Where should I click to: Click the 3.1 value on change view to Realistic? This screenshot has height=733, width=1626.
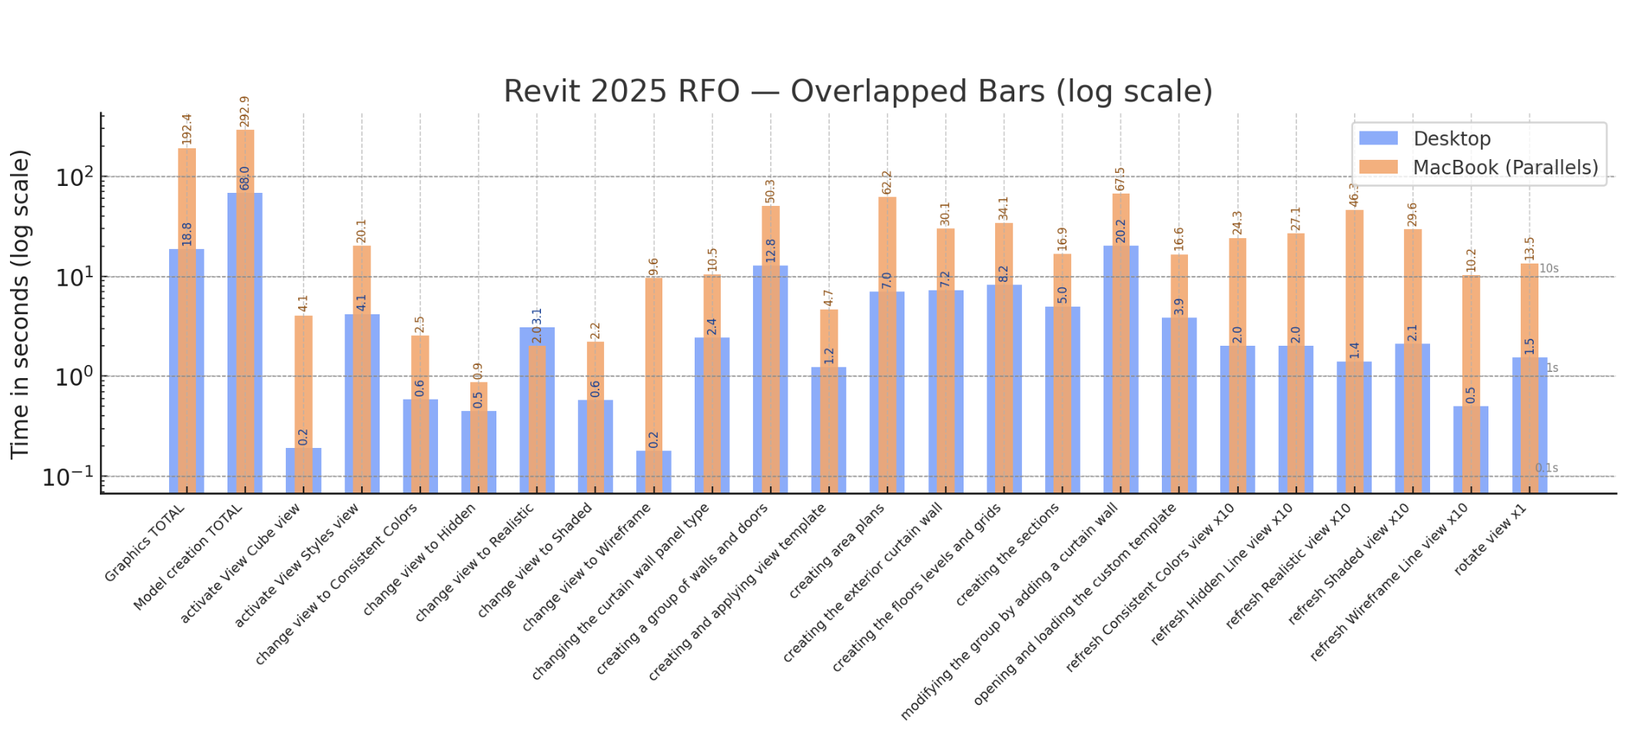pos(537,316)
